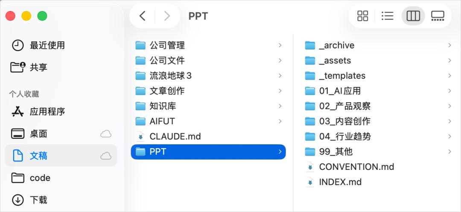The height and width of the screenshot is (212, 461).
Task: Click the iCloud icon beside 桌面
Action: [x=106, y=134]
